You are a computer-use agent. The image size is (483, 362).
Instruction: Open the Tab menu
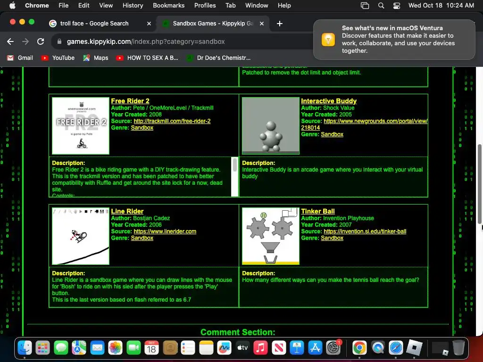(x=230, y=6)
